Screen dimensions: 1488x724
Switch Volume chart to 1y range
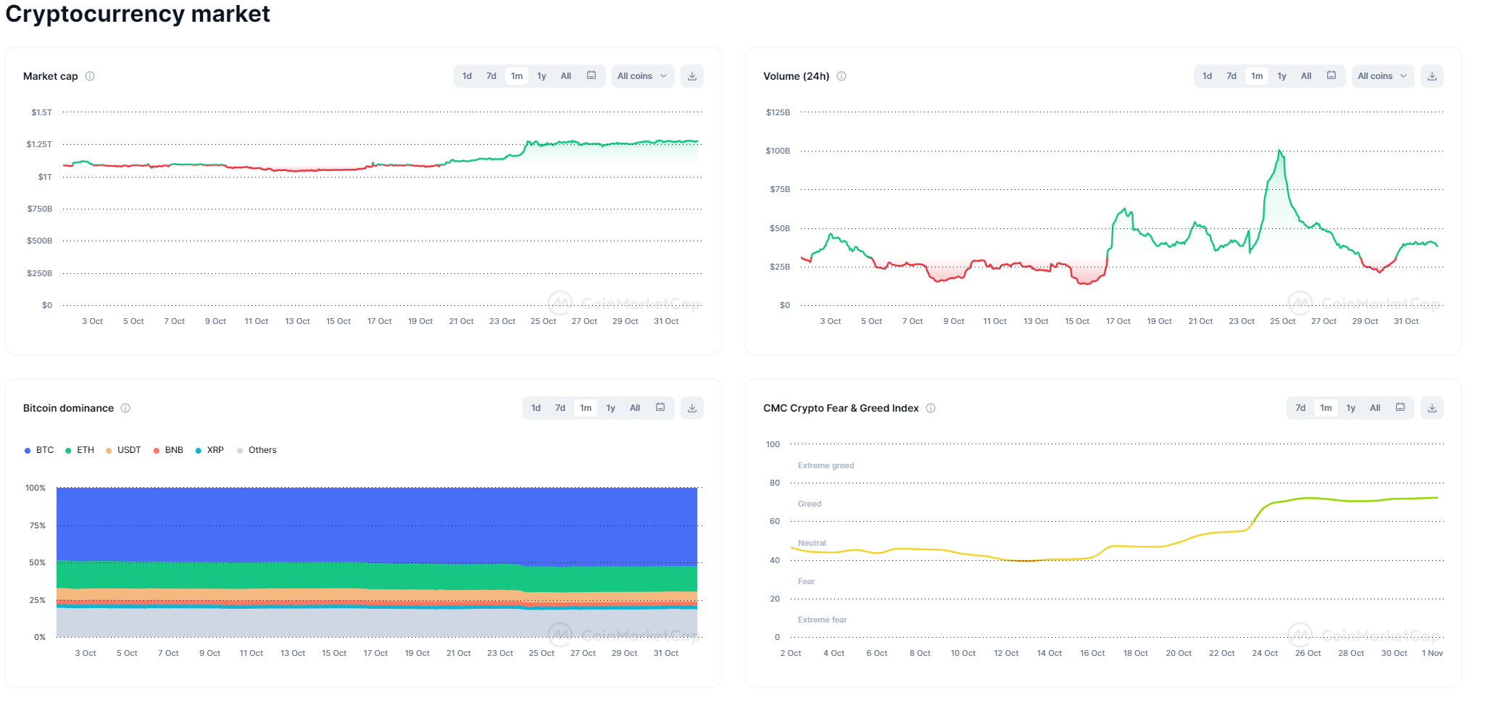click(x=1281, y=76)
